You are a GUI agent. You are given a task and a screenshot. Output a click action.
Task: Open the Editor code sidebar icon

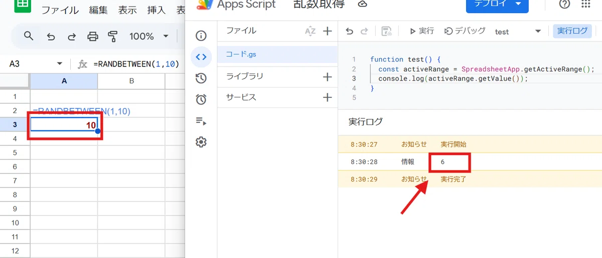(x=201, y=56)
